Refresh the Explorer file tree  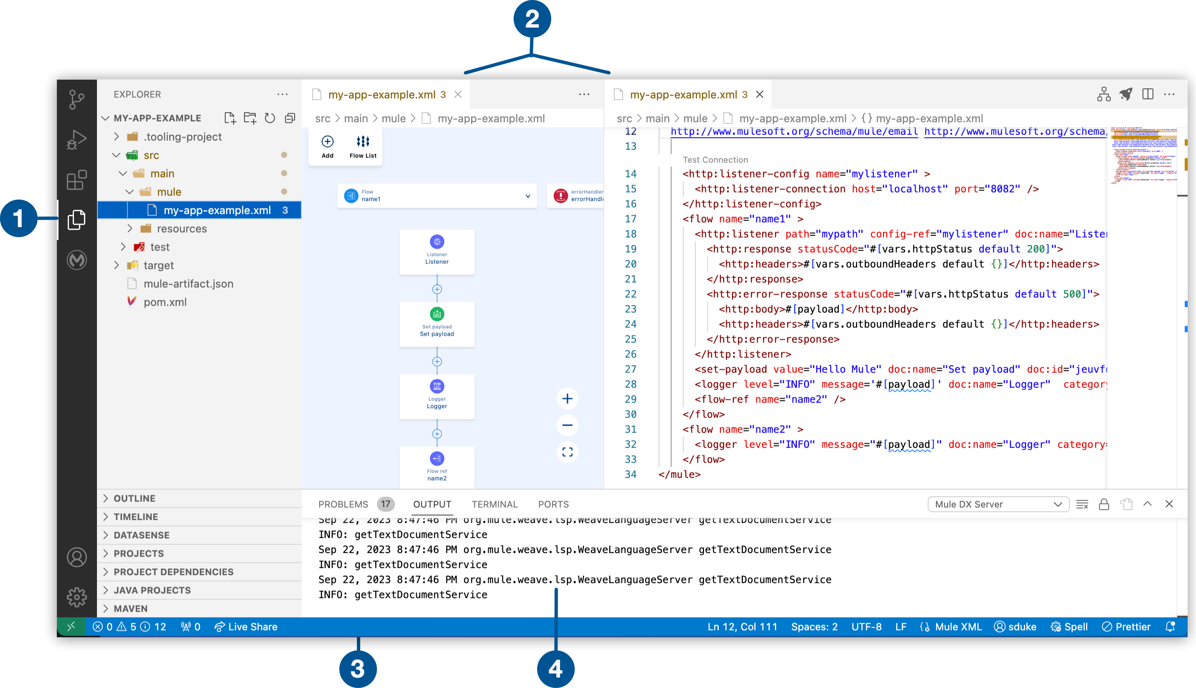(269, 118)
